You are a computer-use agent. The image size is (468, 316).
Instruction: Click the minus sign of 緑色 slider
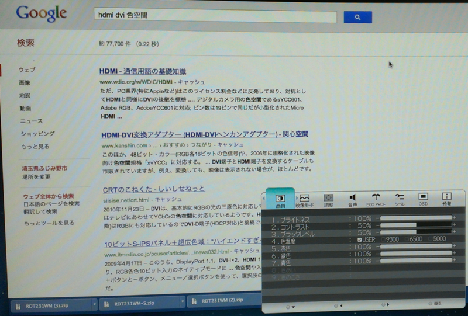[x=378, y=254]
